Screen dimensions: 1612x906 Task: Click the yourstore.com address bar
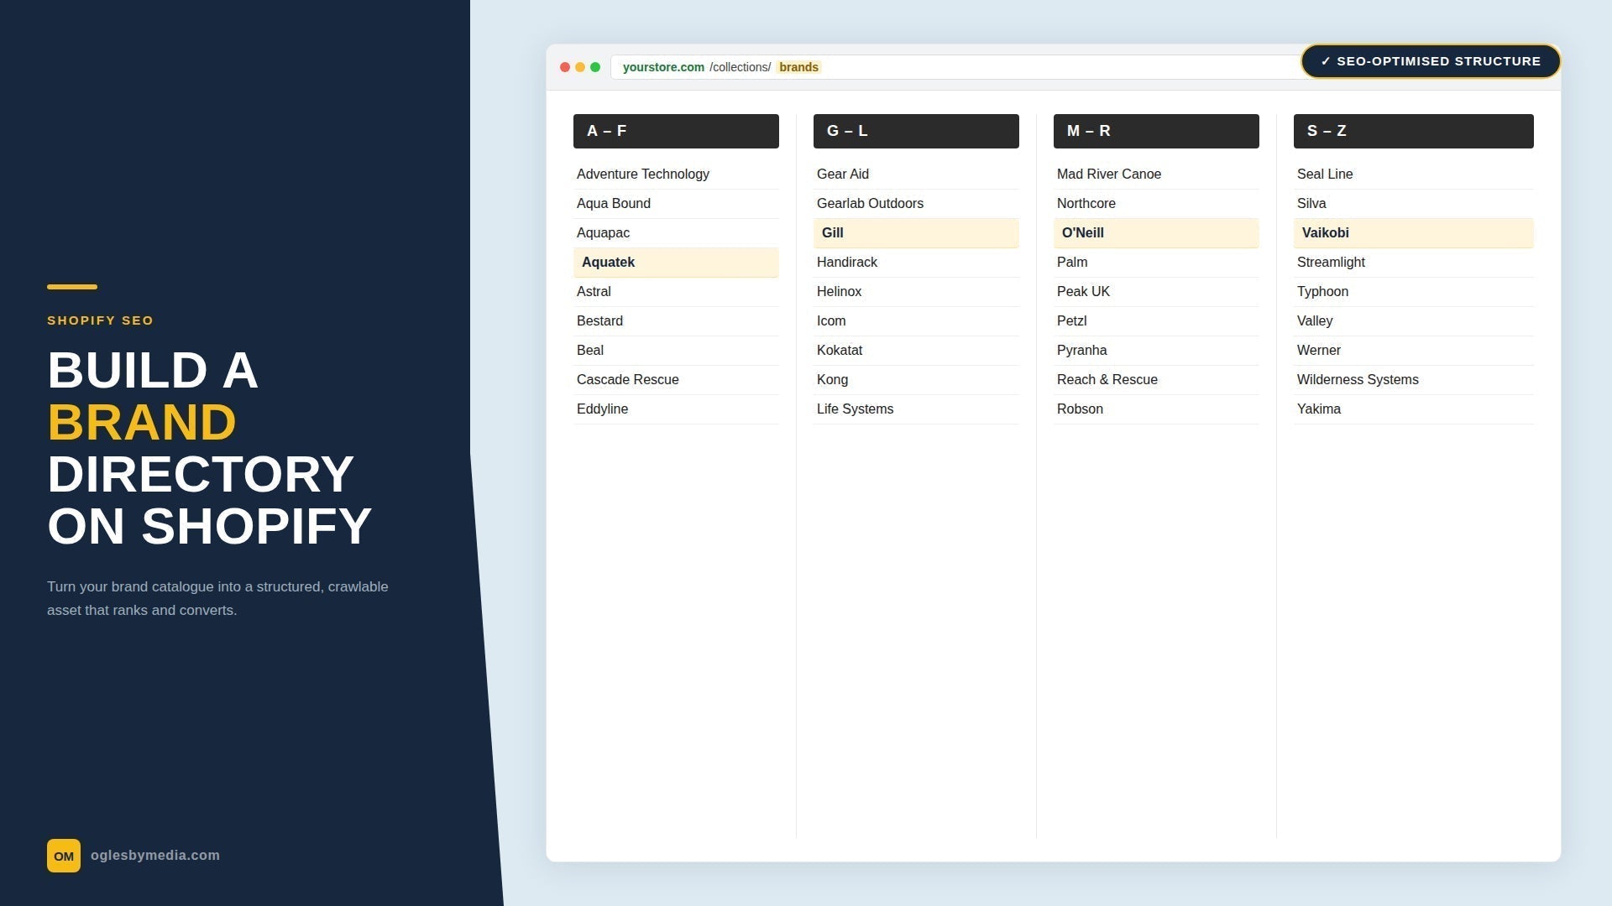[957, 67]
